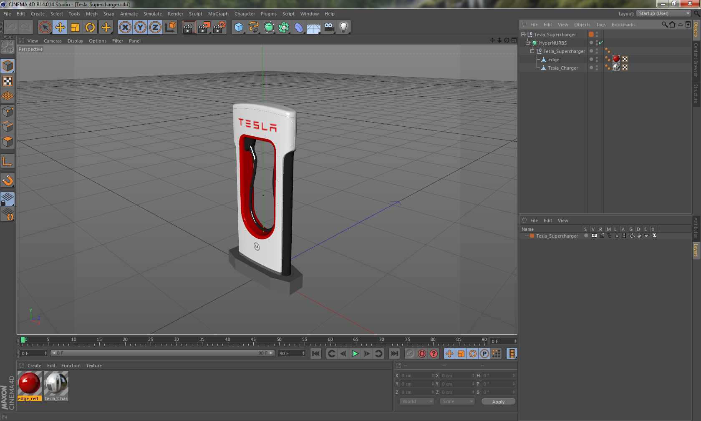Screen dimensions: 701x421
Task: Render to Picture Viewer
Action: click(x=204, y=28)
